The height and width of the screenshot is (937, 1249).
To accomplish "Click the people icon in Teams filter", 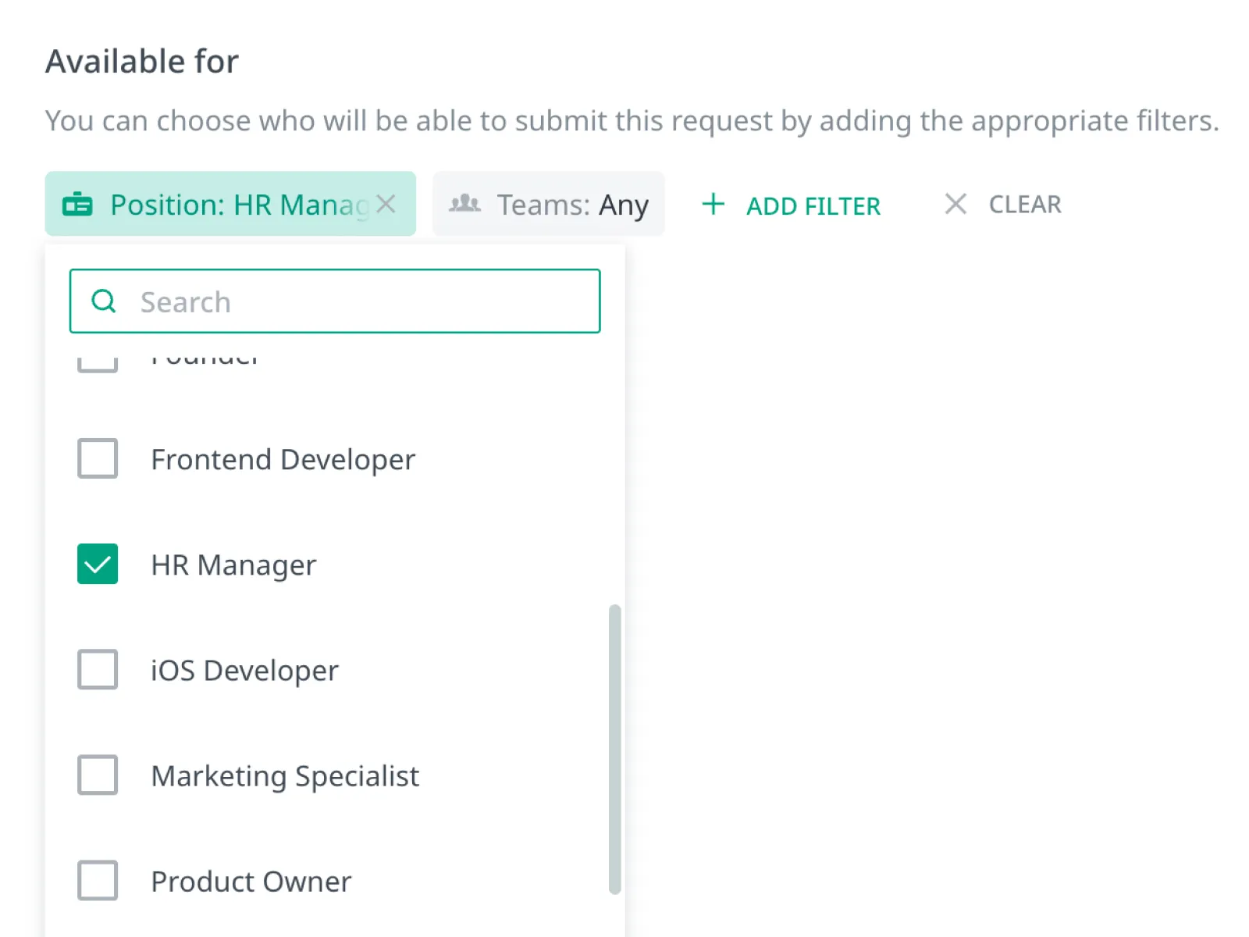I will pos(465,204).
